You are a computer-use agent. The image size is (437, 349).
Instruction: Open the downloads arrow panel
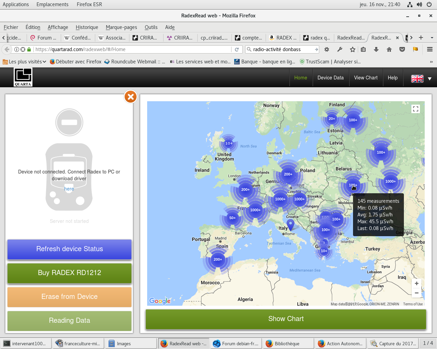click(376, 49)
